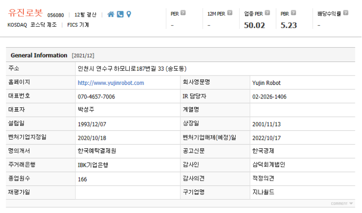Open the help icon beside PBR
The height and width of the screenshot is (213, 362).
294,13
